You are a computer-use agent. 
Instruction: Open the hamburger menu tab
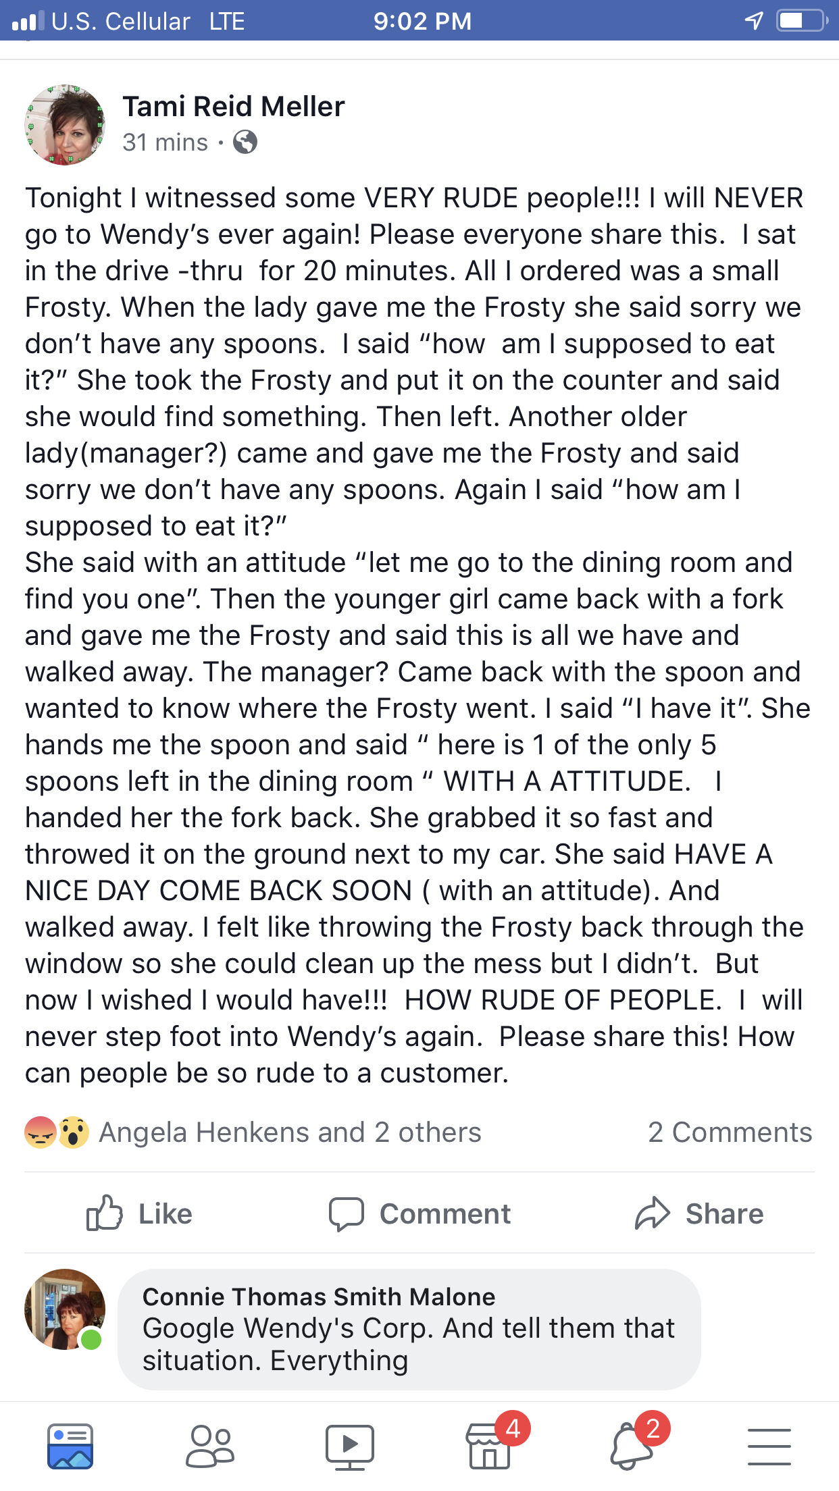pos(769,1446)
